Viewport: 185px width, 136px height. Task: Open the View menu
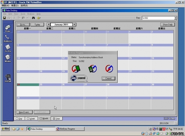(16, 14)
